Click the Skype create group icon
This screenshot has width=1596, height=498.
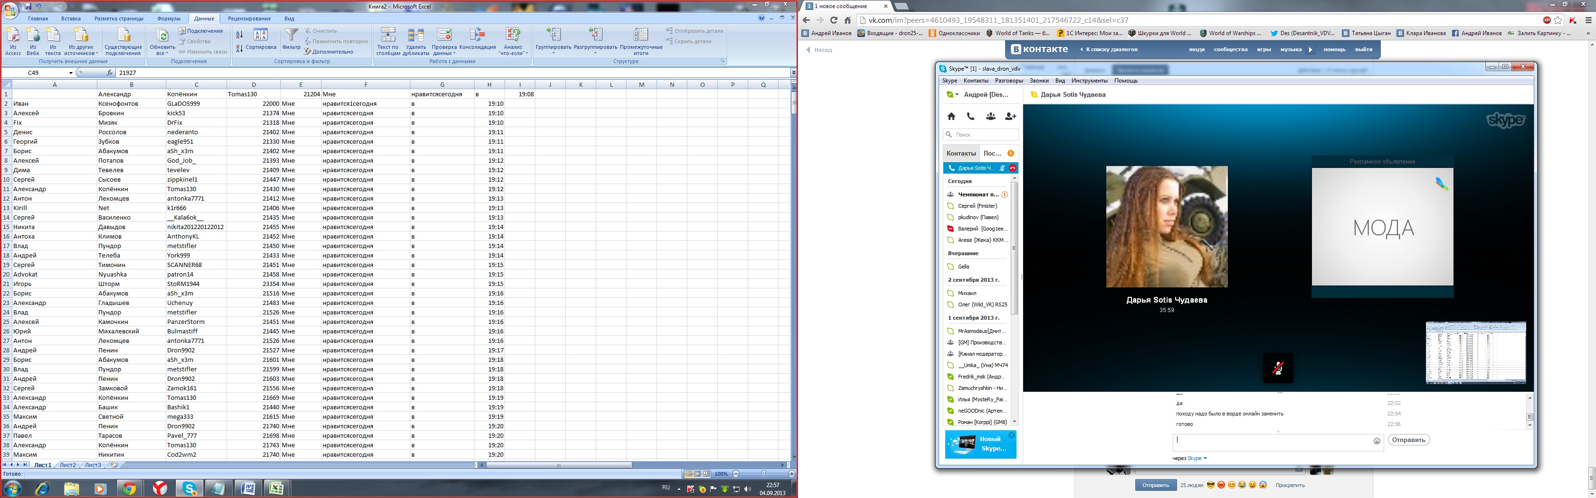pos(991,116)
